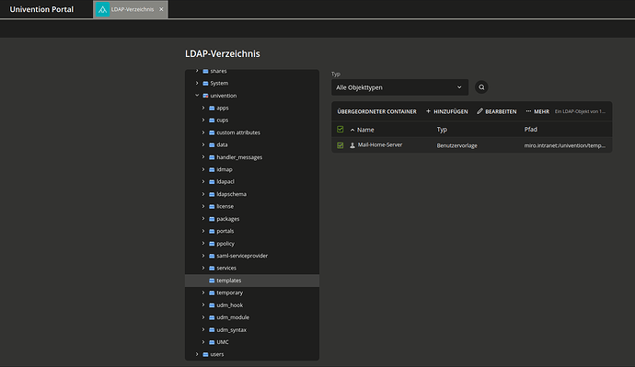Viewport: 635px width, 367px height.
Task: Click the apps folder icon
Action: click(212, 108)
